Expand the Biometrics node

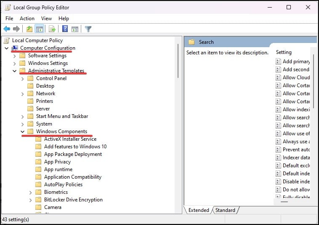30,193
